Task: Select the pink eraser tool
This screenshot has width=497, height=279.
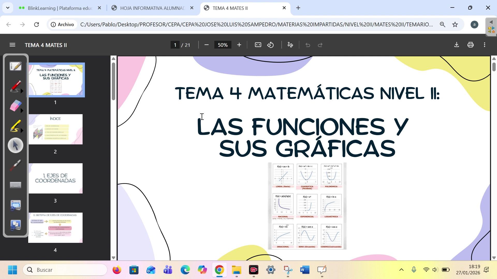Action: pos(15,106)
